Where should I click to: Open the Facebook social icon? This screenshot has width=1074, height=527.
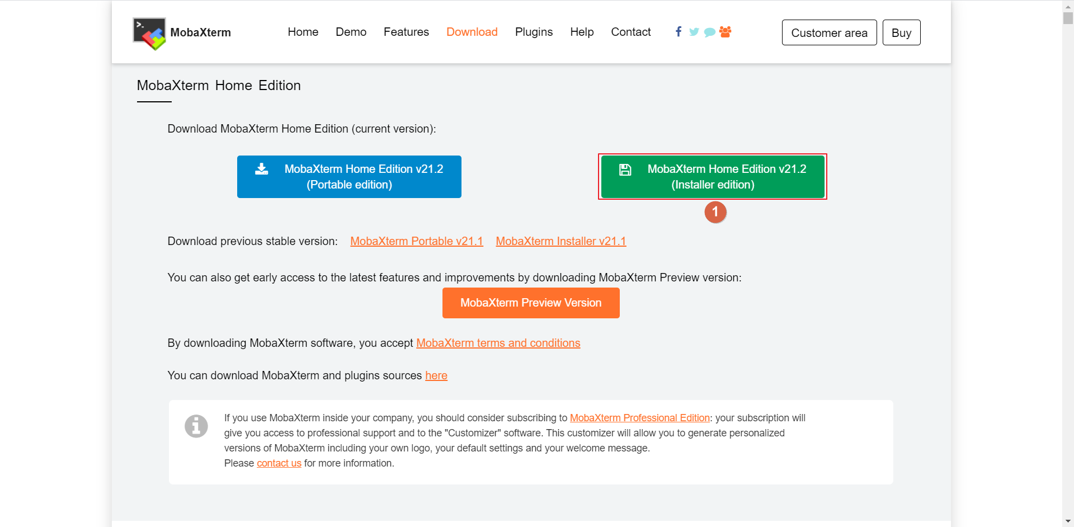(x=678, y=32)
